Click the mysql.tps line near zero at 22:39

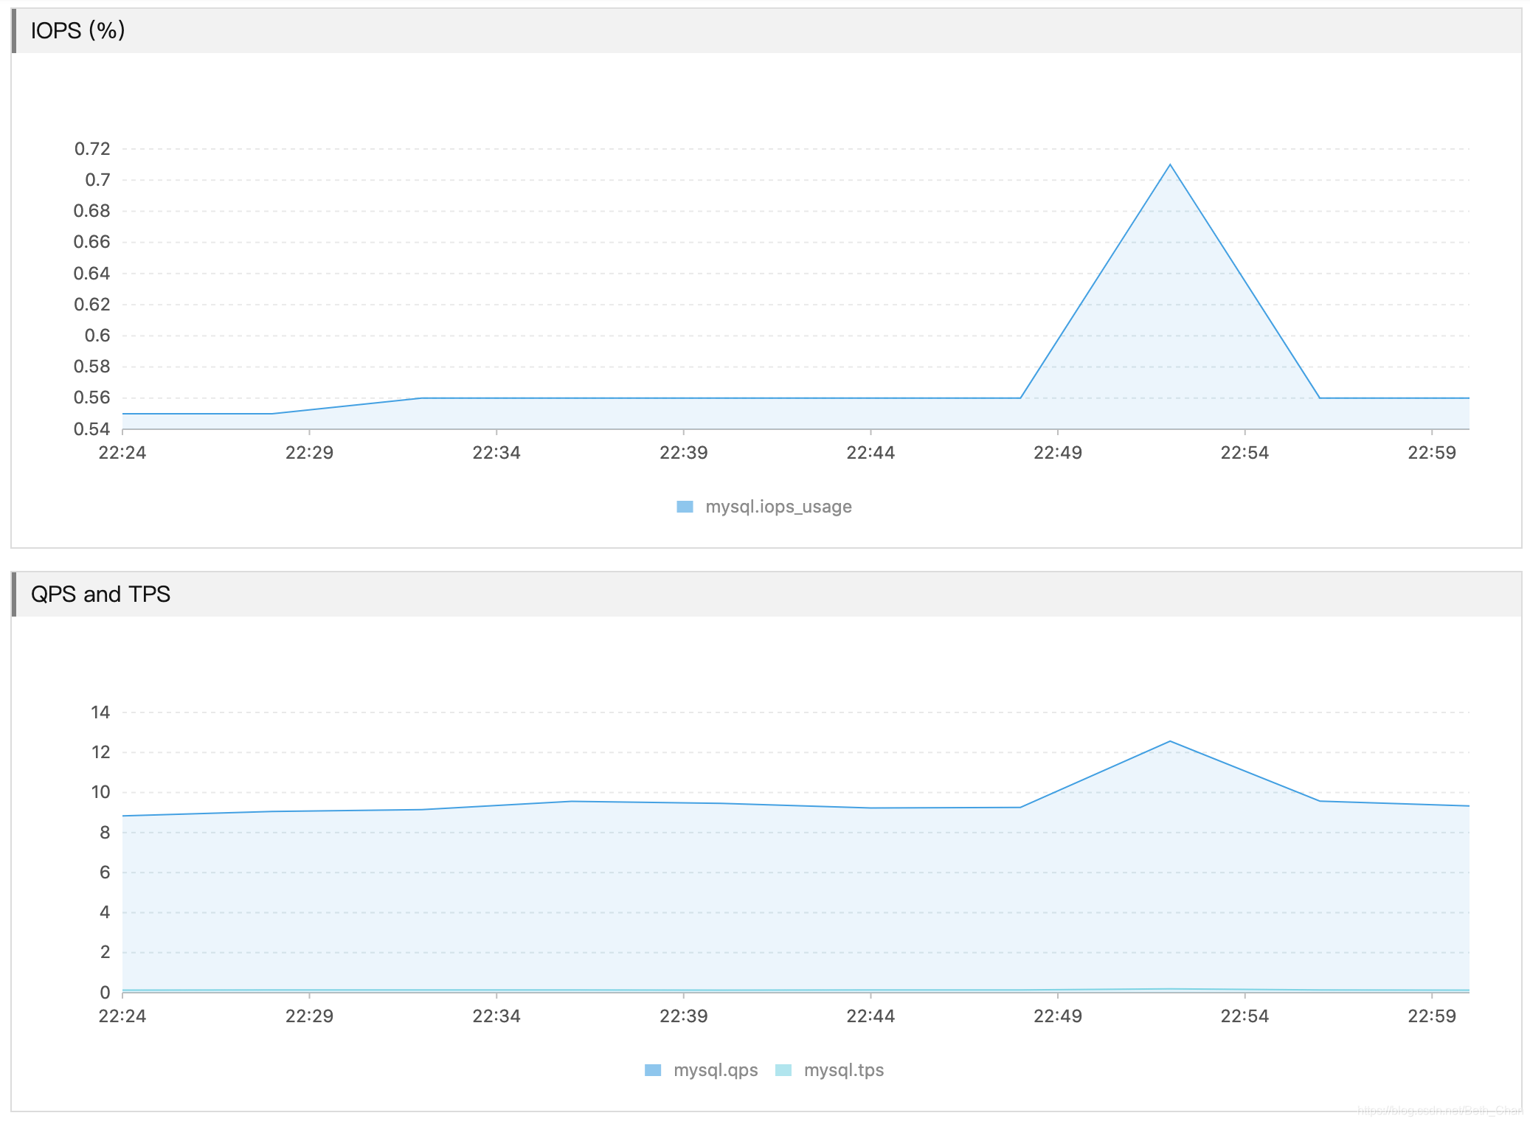click(684, 991)
